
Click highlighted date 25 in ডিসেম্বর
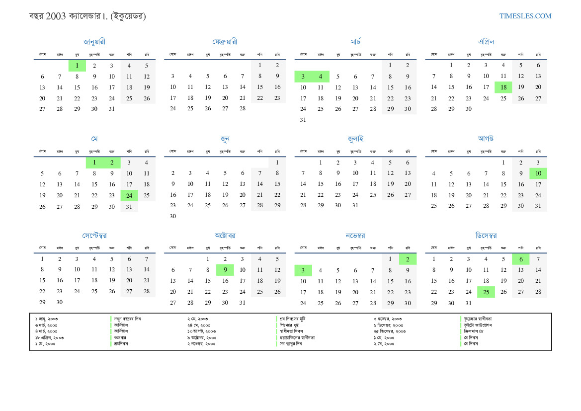[486, 292]
